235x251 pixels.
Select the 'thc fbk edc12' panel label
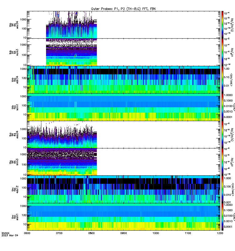[x=15, y=190]
